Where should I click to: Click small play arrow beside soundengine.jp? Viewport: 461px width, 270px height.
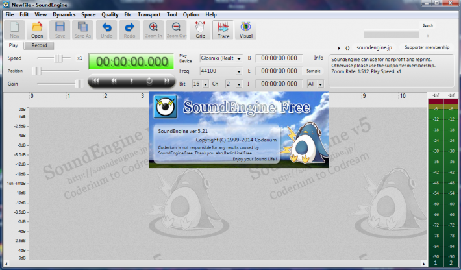coord(339,48)
